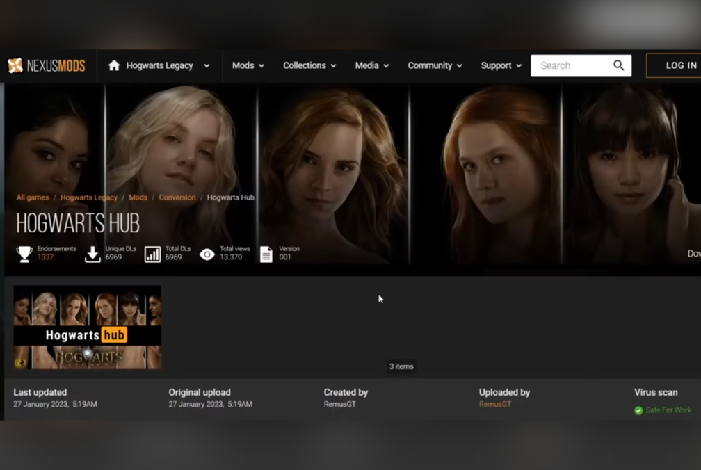
Task: Open the Media dropdown menu
Action: [x=372, y=65]
